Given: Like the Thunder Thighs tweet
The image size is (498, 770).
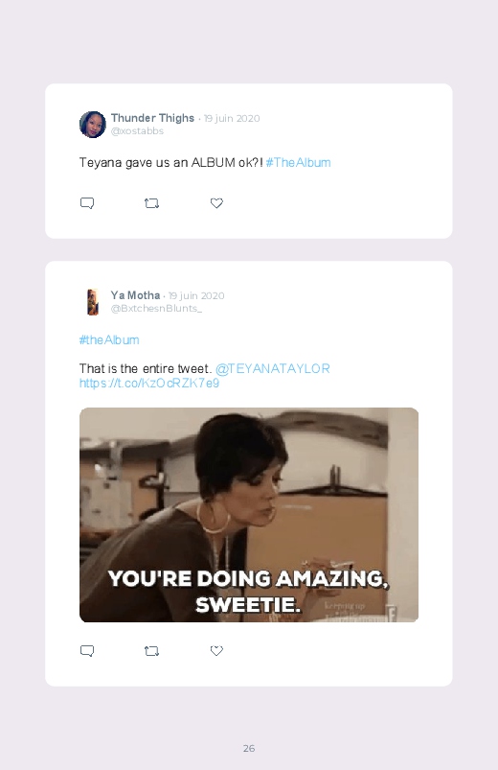Looking at the screenshot, I should coord(216,203).
